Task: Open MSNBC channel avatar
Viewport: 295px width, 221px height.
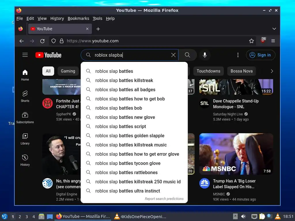Action: pyautogui.click(x=205, y=183)
